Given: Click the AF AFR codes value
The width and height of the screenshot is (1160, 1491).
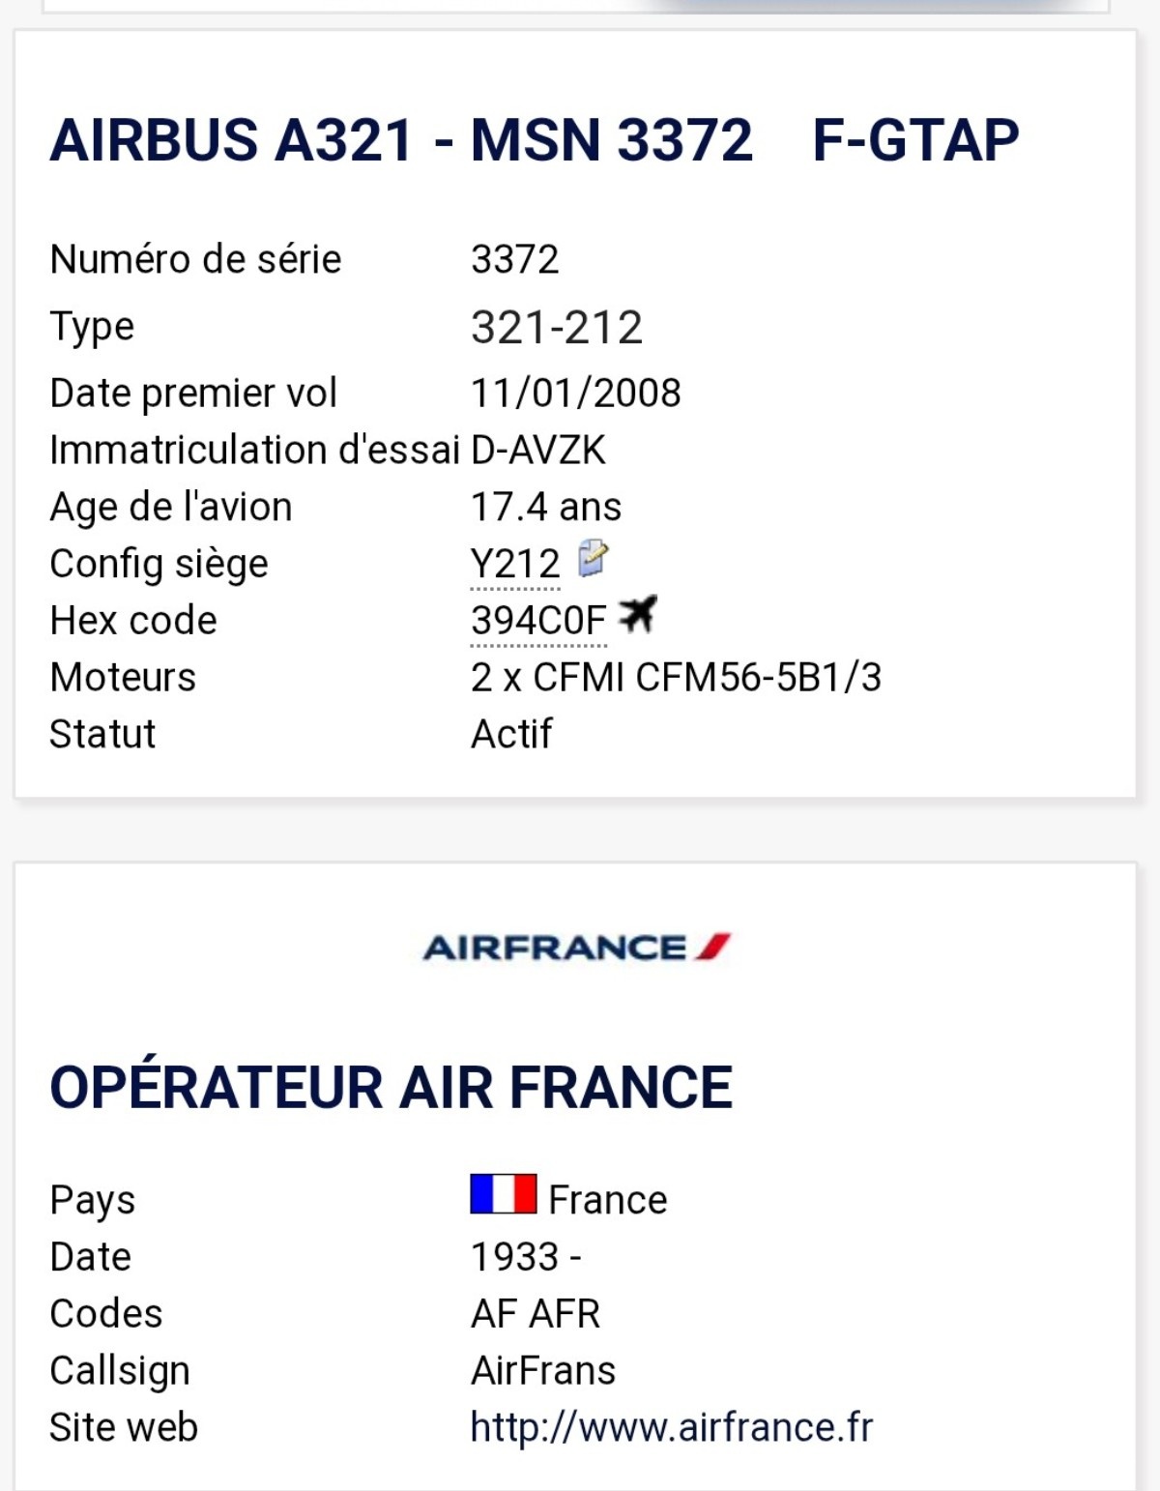Looking at the screenshot, I should [536, 1314].
